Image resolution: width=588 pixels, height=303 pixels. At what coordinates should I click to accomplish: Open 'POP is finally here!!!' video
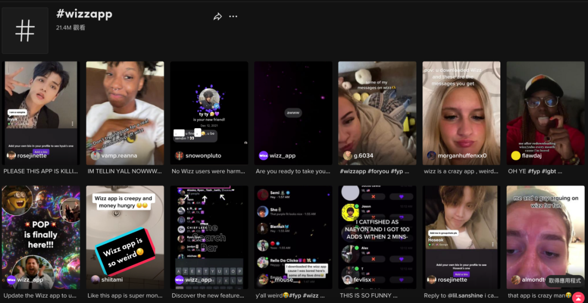point(41,237)
